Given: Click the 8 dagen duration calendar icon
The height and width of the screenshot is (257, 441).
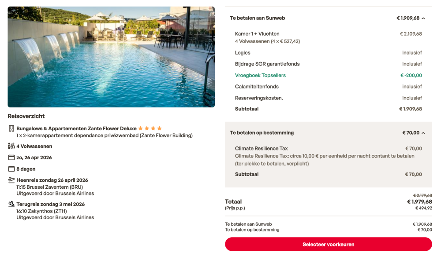Looking at the screenshot, I should [11, 169].
